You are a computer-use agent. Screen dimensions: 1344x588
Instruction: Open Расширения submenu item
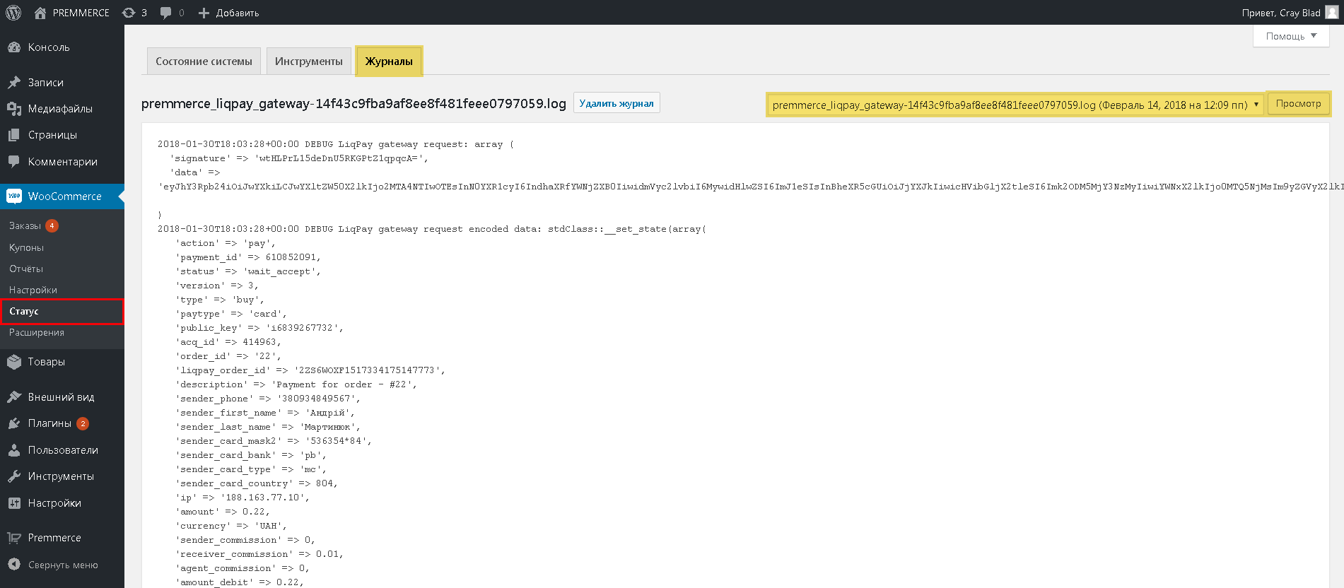click(x=37, y=332)
